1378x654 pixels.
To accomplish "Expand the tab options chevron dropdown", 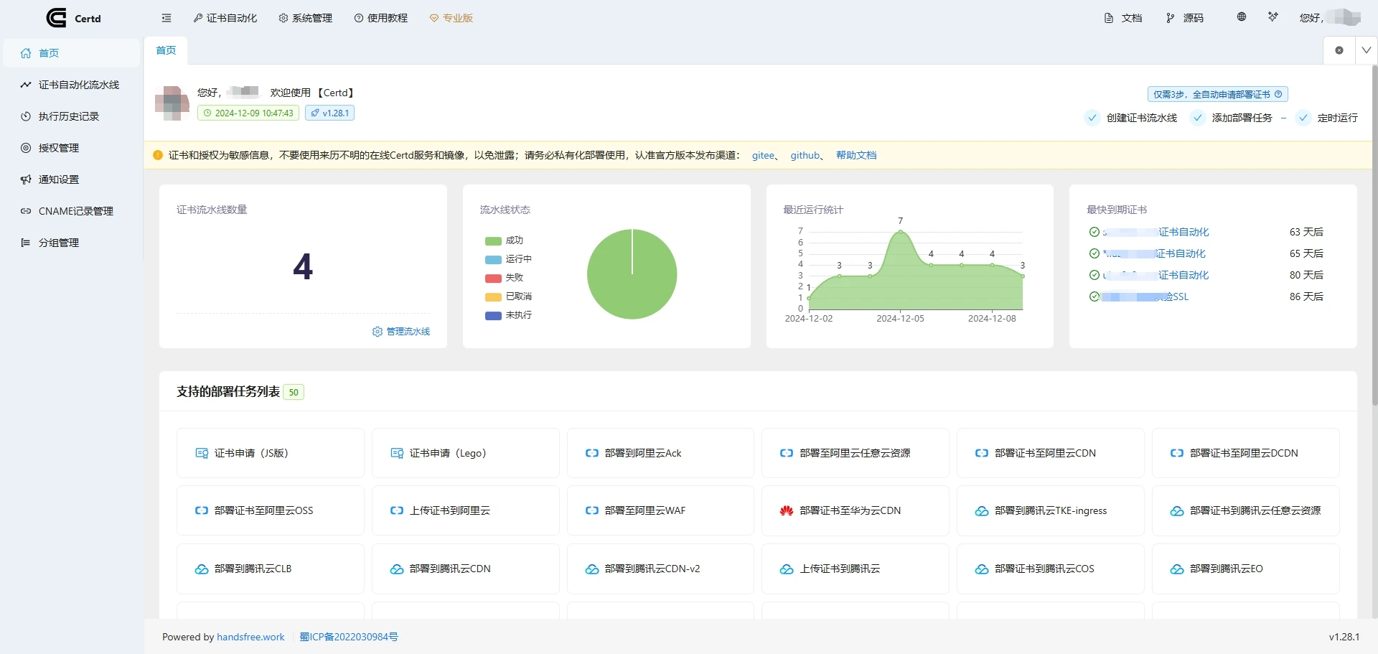I will [x=1367, y=50].
